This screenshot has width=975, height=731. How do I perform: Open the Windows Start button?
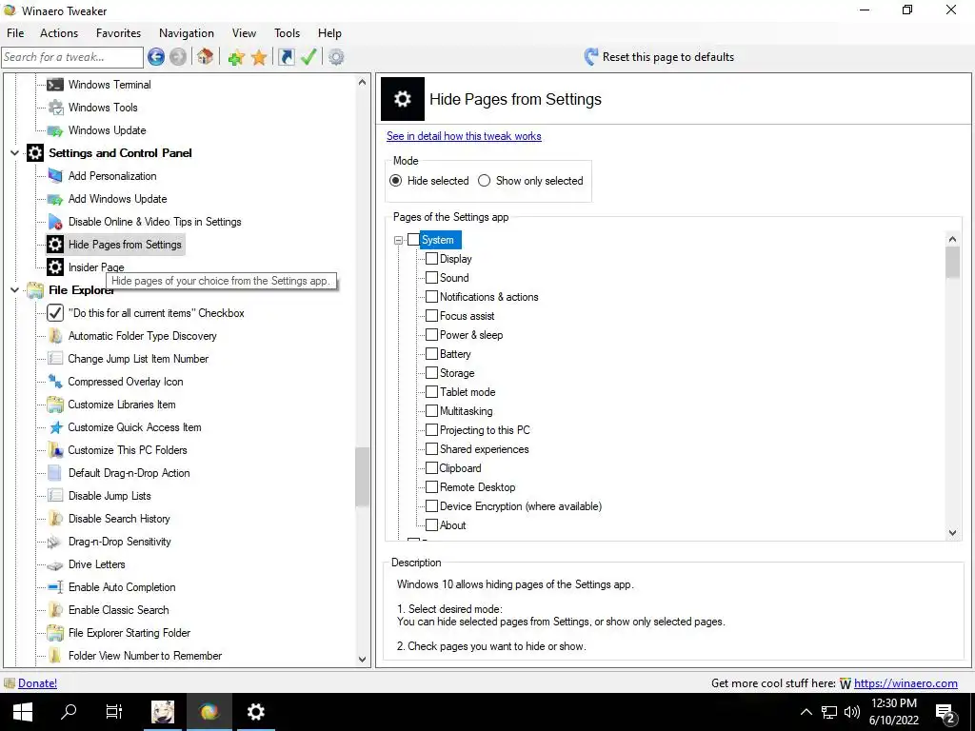[23, 712]
